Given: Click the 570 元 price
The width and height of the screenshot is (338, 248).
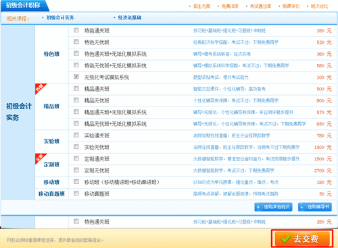Looking at the screenshot, I should [324, 113].
